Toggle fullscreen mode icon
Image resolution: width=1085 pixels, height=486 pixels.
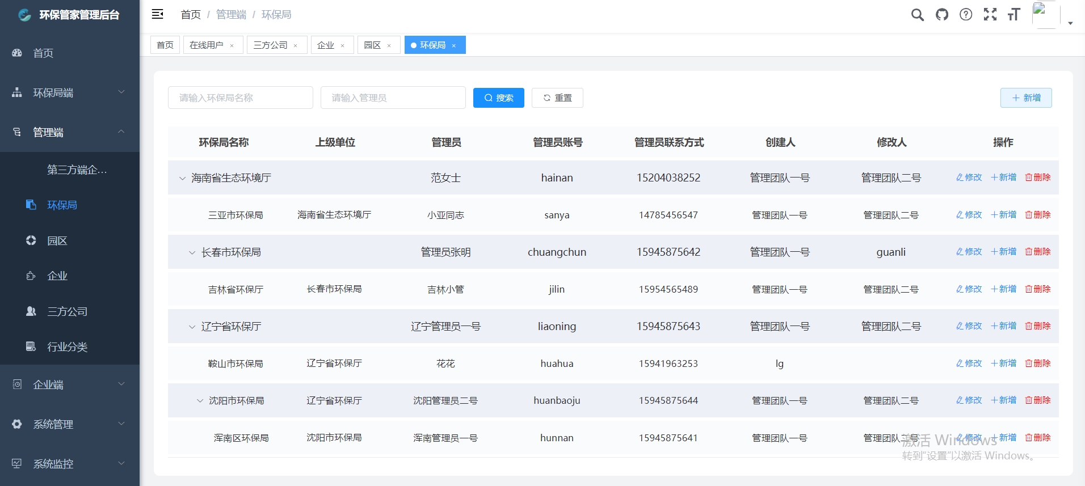pyautogui.click(x=990, y=15)
